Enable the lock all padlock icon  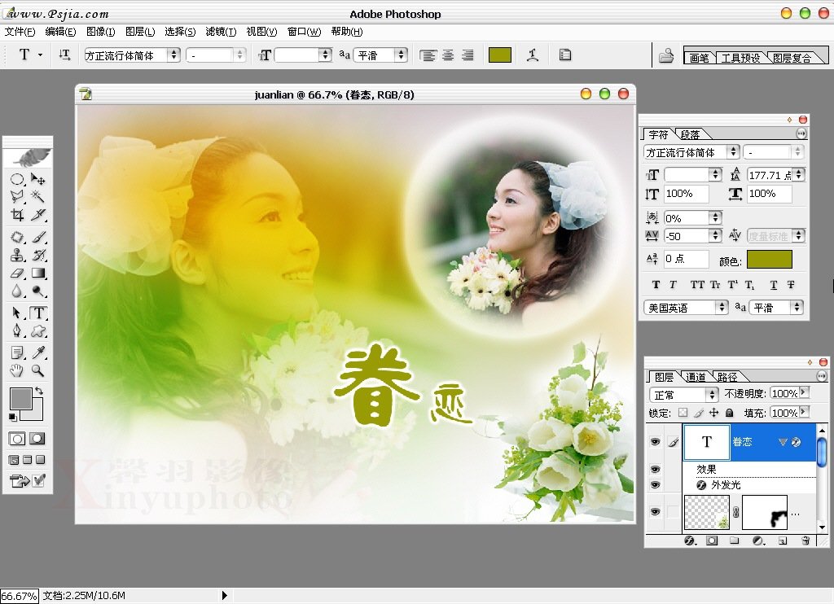(729, 414)
